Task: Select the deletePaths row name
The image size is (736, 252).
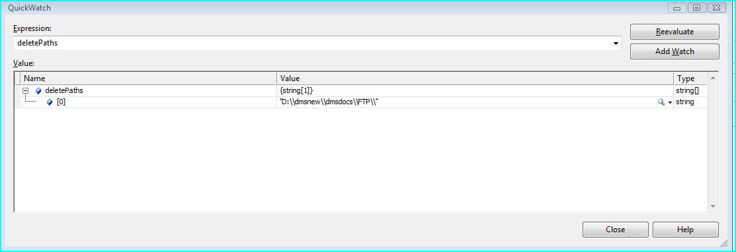Action: pyautogui.click(x=64, y=91)
